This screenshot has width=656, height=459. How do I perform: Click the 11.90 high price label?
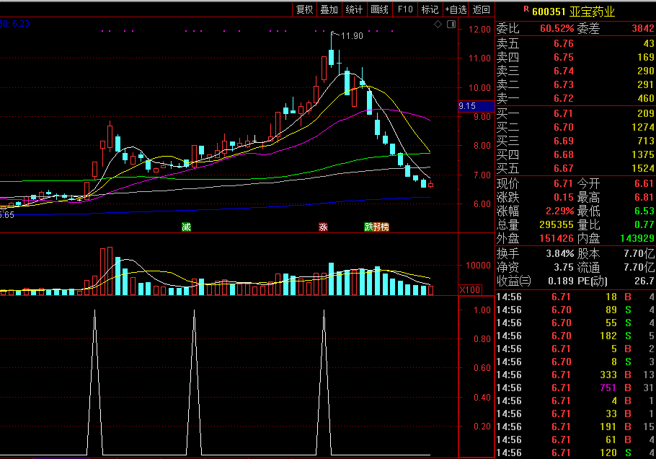point(352,36)
